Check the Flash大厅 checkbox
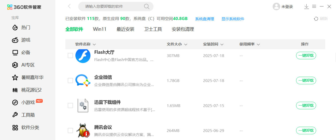 pos(70,55)
